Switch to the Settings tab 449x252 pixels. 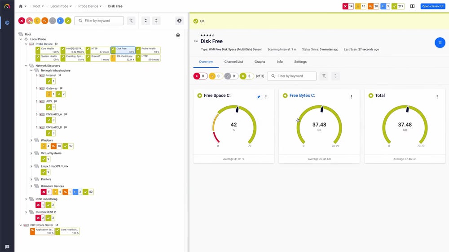pos(300,62)
